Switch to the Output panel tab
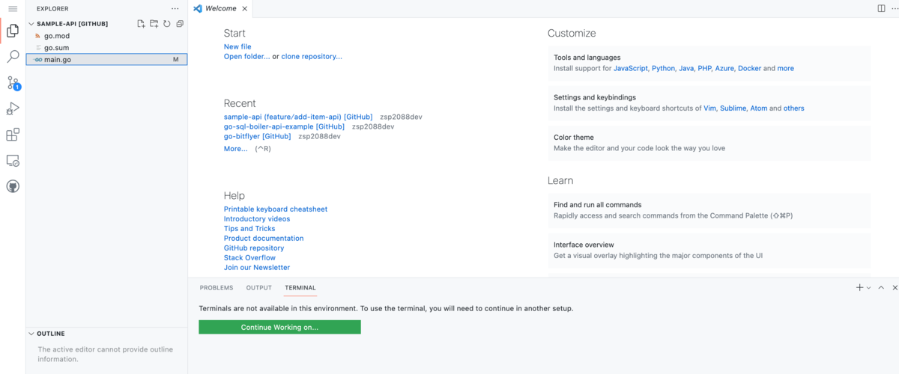 pos(259,287)
